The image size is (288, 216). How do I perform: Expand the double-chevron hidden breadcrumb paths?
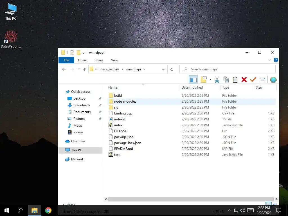pos(96,69)
